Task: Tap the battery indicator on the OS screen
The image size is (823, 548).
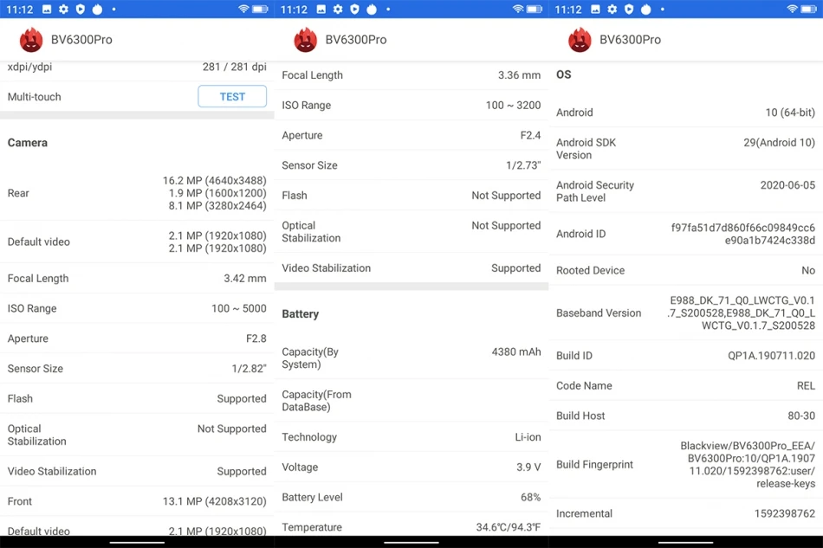Action: tap(808, 9)
